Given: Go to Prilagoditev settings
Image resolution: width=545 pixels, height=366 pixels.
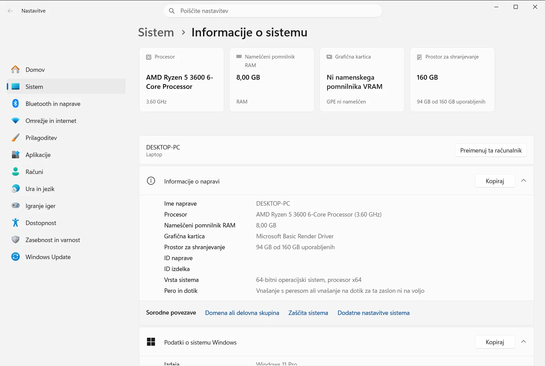Looking at the screenshot, I should pos(66,138).
